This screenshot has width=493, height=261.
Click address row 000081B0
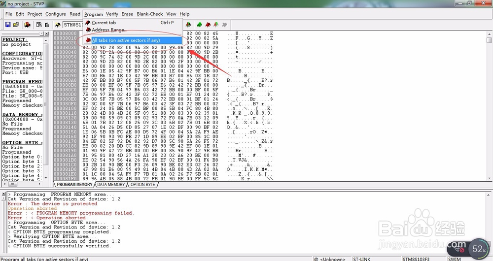point(65,160)
